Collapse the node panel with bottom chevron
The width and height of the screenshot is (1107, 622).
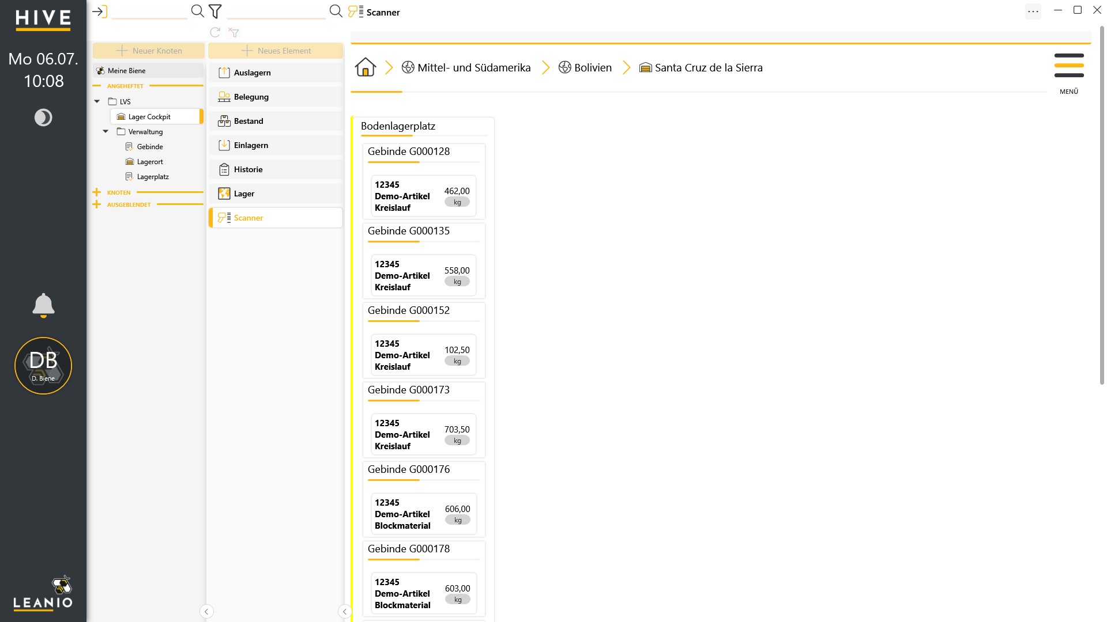206,612
